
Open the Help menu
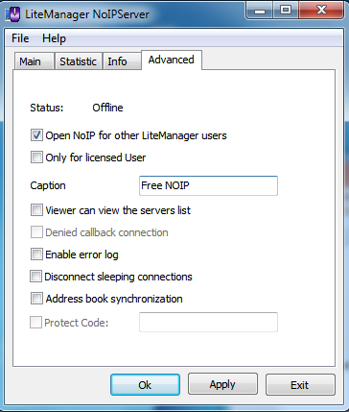click(x=54, y=38)
